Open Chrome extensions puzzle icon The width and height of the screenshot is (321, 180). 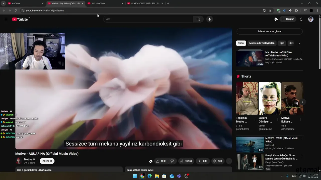click(x=296, y=10)
